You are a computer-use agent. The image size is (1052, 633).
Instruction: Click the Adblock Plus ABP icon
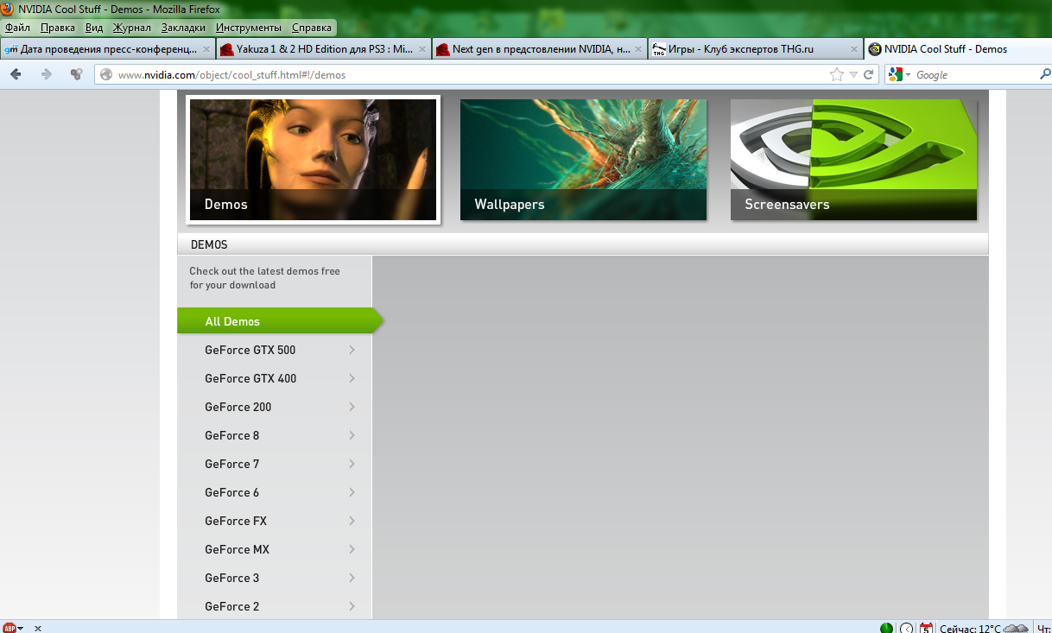(x=10, y=628)
